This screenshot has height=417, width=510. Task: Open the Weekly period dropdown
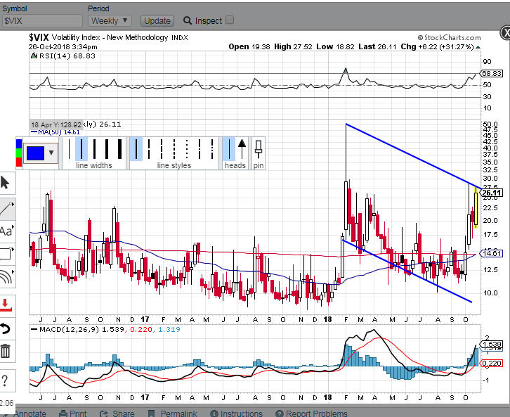click(x=110, y=21)
